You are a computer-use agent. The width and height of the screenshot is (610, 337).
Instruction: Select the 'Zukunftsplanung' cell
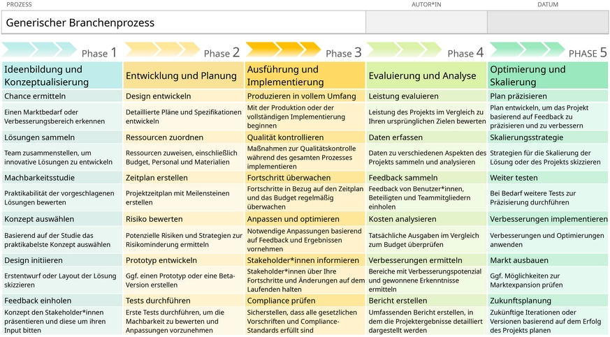click(x=548, y=301)
